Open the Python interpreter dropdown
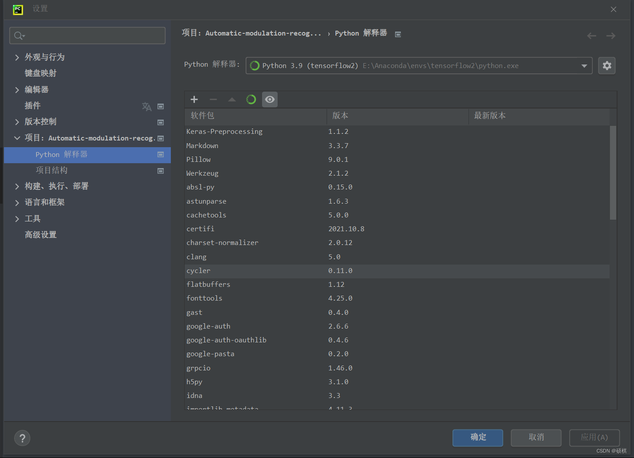The width and height of the screenshot is (634, 458). (419, 66)
